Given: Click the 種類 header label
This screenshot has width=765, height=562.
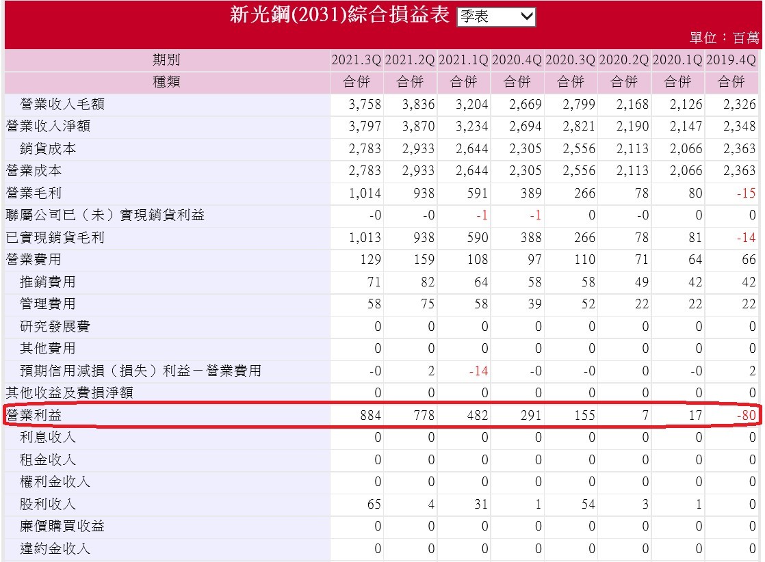Looking at the screenshot, I should coord(166,82).
